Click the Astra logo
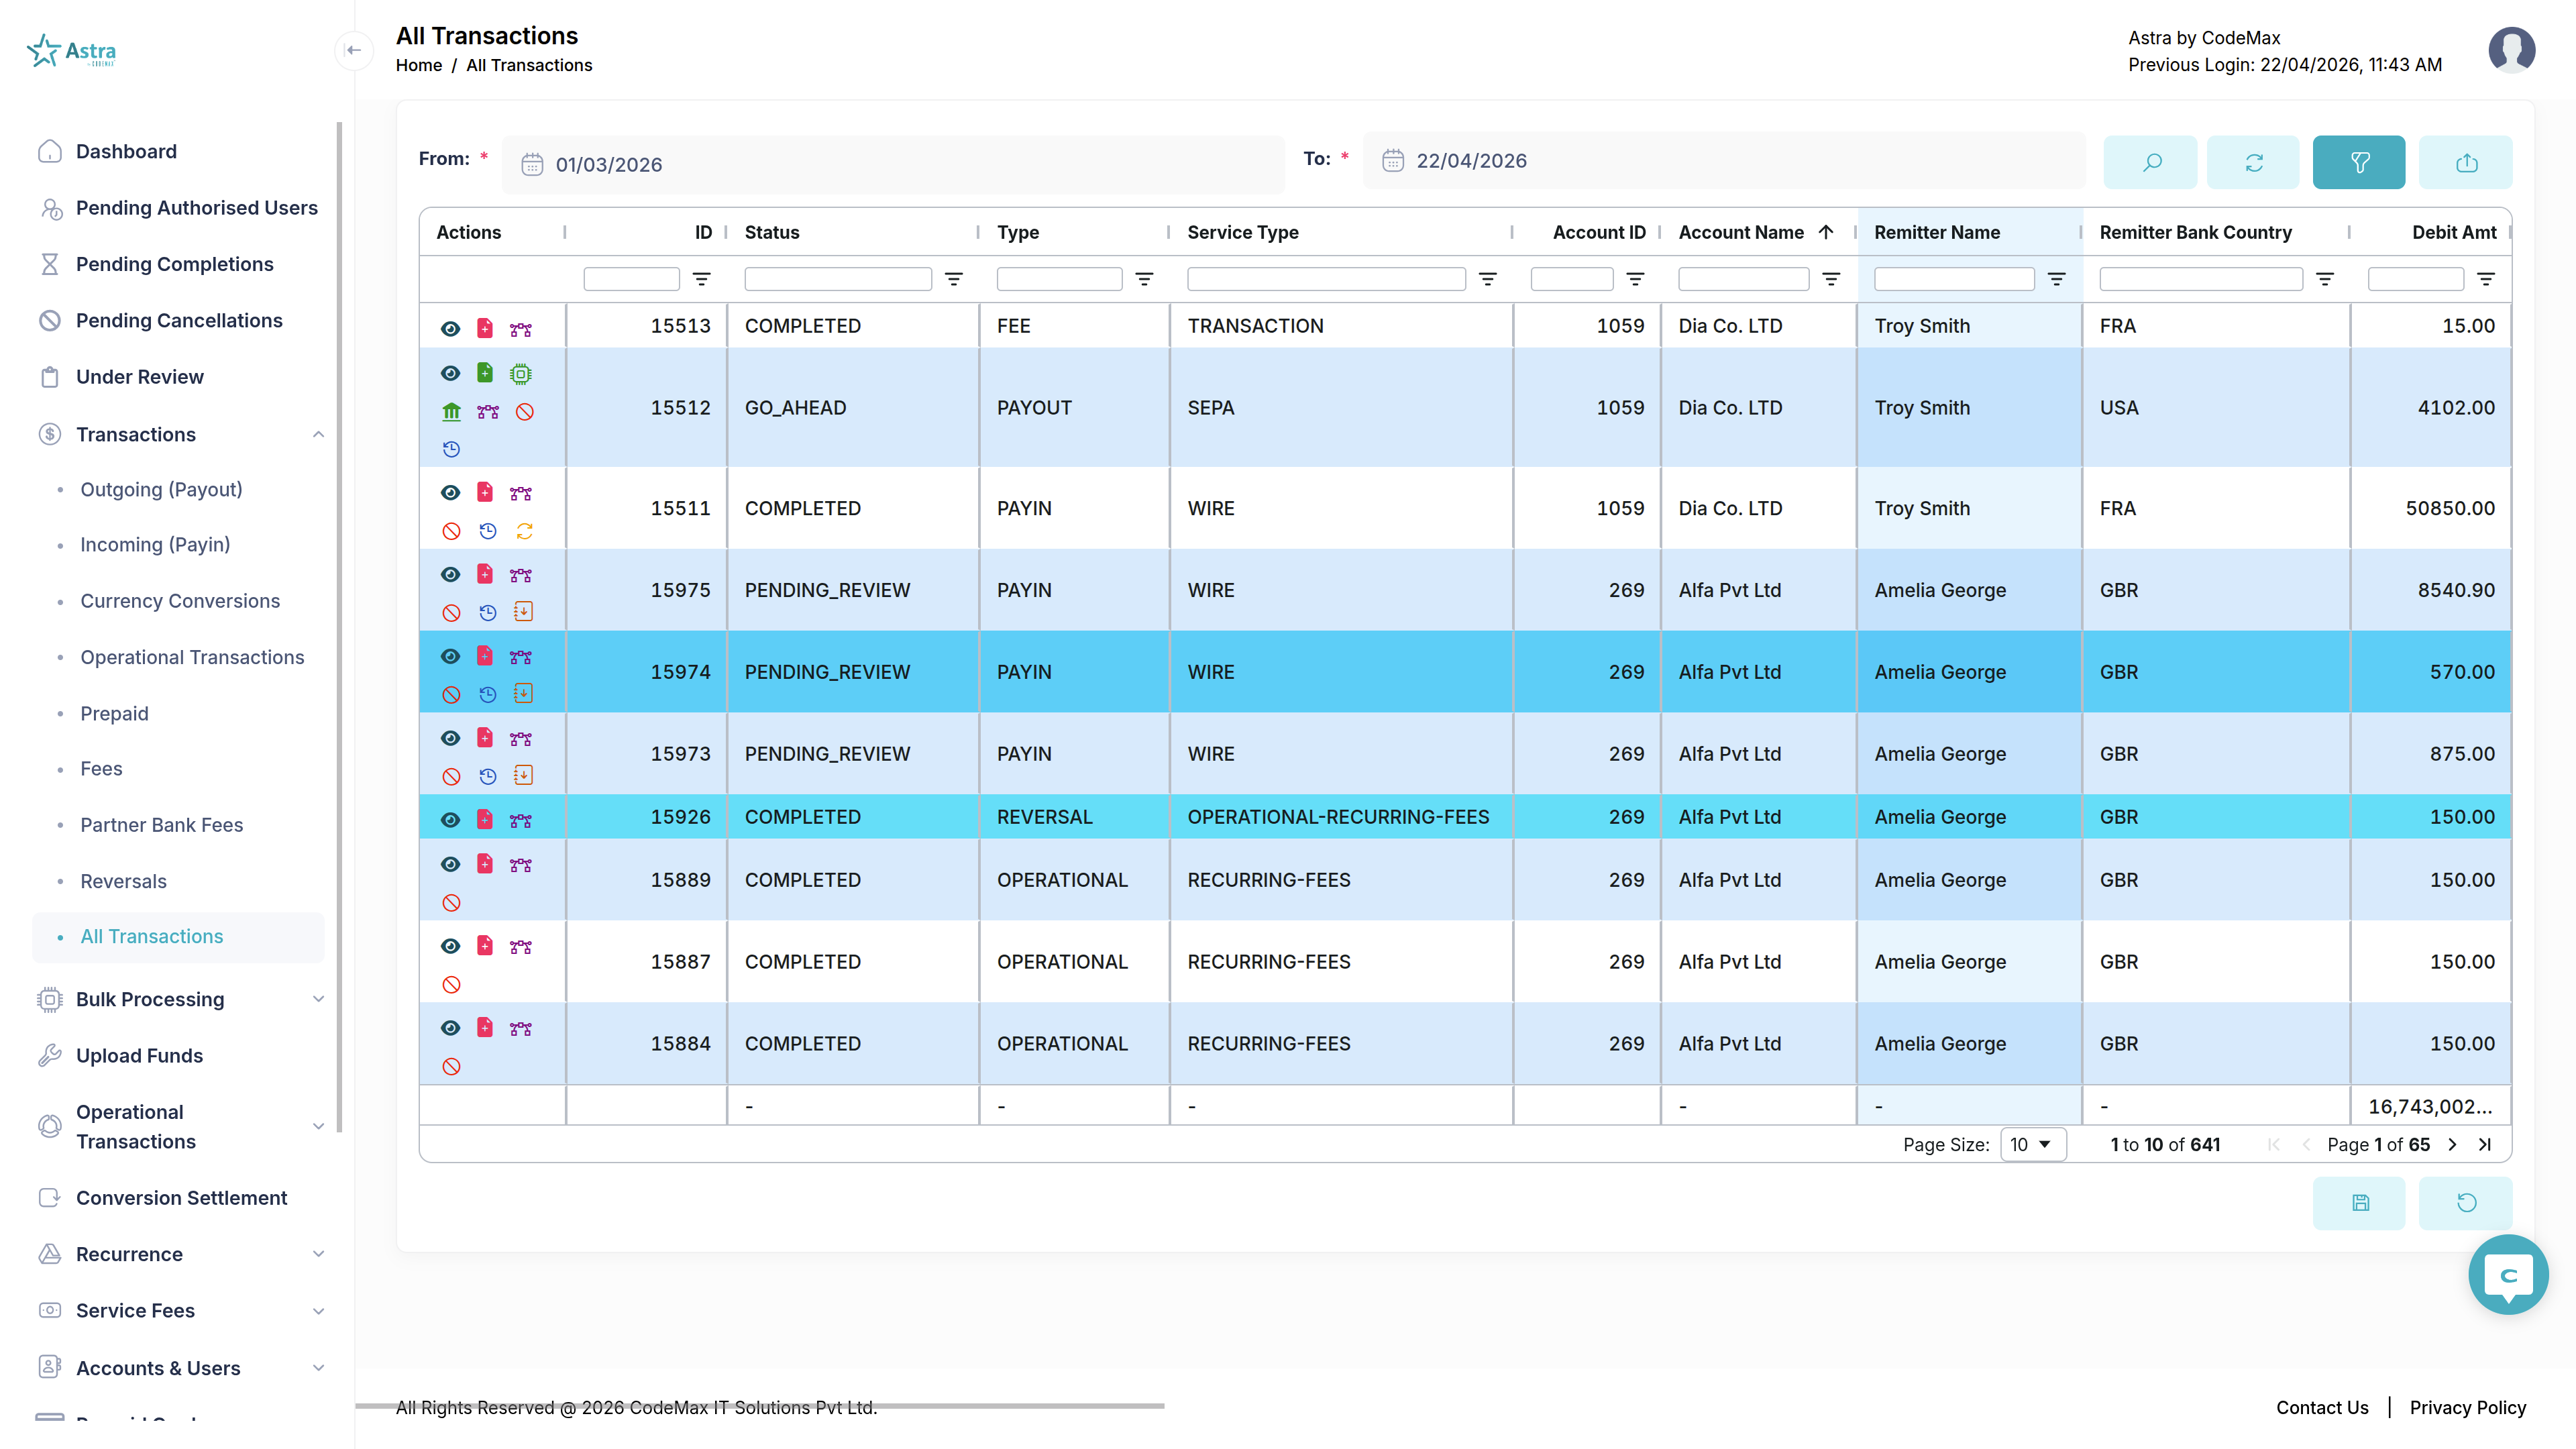2576x1449 pixels. [x=71, y=50]
